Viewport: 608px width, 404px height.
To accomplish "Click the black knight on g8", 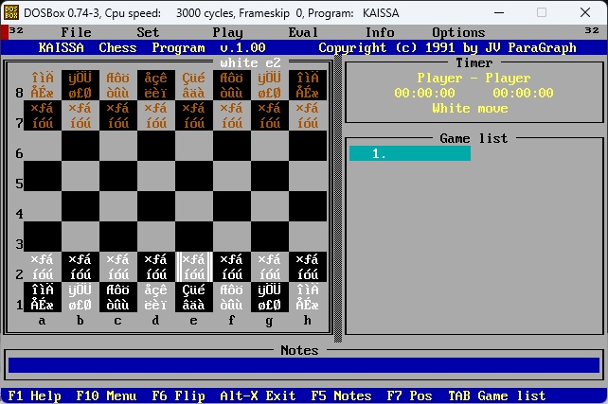I will (270, 85).
